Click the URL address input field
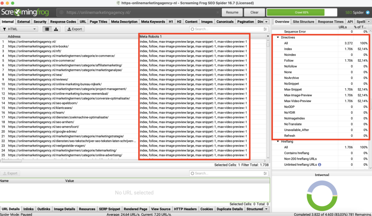Image resolution: width=372 pixels, height=216 pixels. [138, 12]
